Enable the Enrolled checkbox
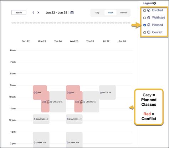This screenshot has height=148, width=169. tap(144, 10)
